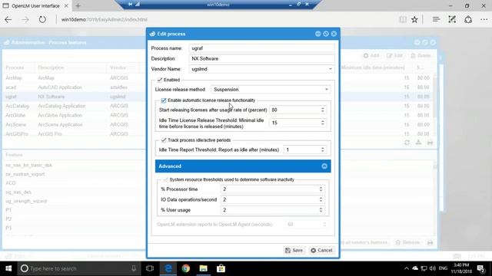
Task: Open File Explorer from the taskbar
Action: (x=203, y=268)
